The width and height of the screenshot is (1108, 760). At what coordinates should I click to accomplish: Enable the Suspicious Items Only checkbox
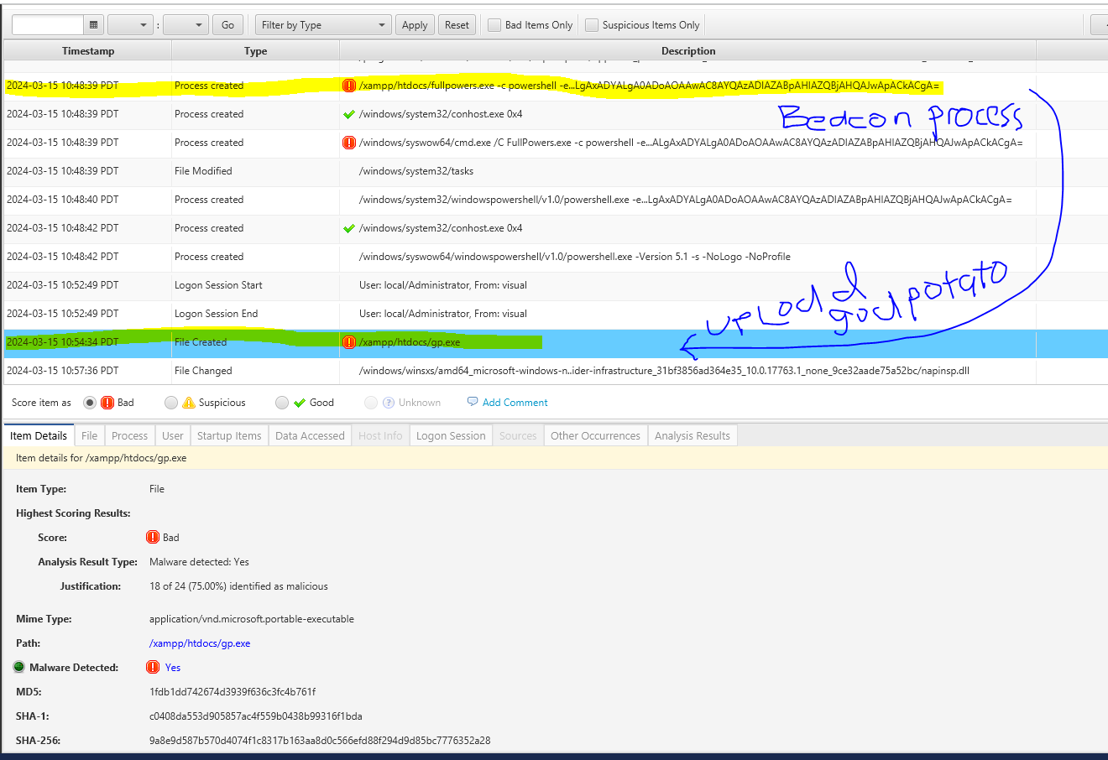point(593,25)
